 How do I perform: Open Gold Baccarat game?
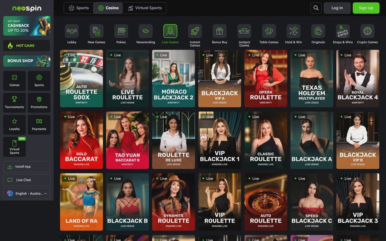point(81,140)
